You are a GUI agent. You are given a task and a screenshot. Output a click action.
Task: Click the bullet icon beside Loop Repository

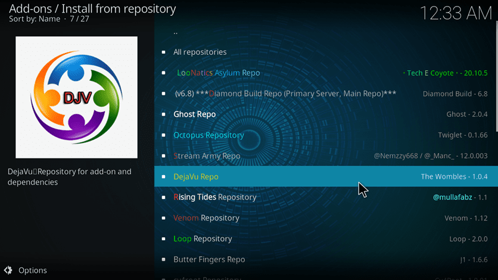click(164, 239)
